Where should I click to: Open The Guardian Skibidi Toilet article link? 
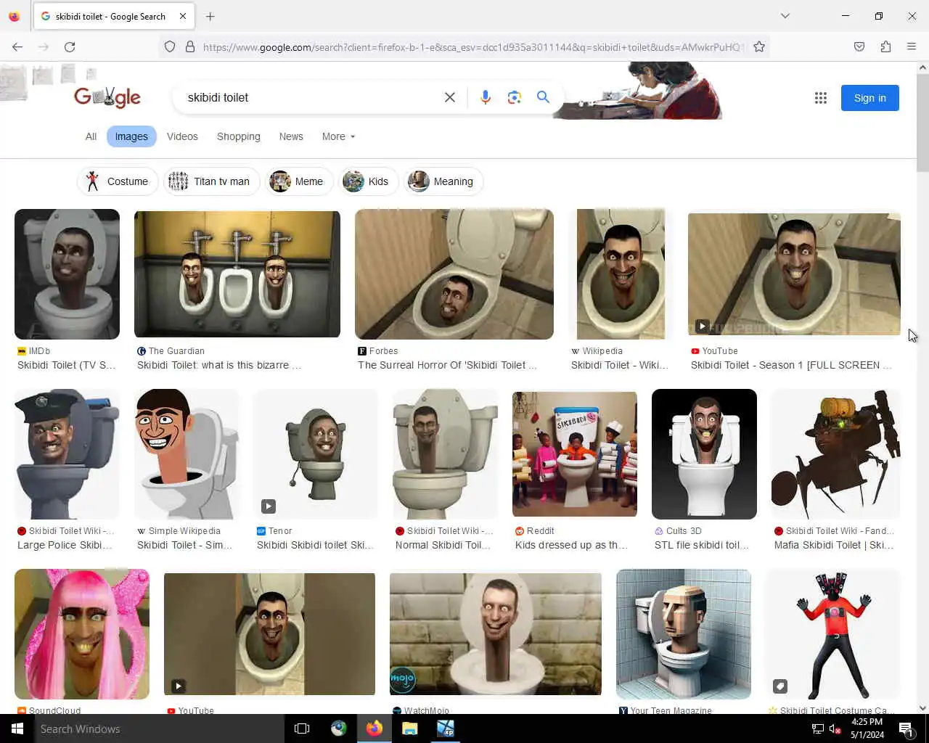coord(219,365)
